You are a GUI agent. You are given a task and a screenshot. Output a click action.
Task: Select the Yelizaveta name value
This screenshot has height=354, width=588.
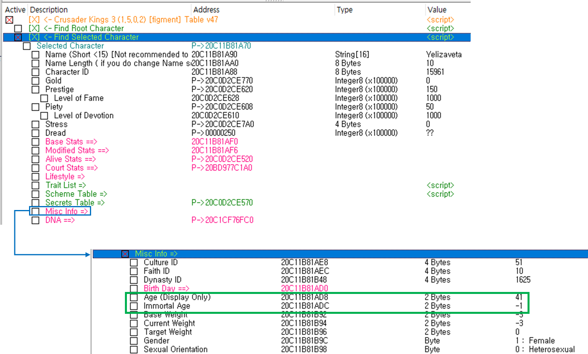444,54
